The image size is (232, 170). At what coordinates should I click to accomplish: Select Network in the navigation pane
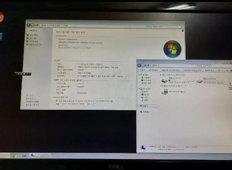tap(145, 112)
